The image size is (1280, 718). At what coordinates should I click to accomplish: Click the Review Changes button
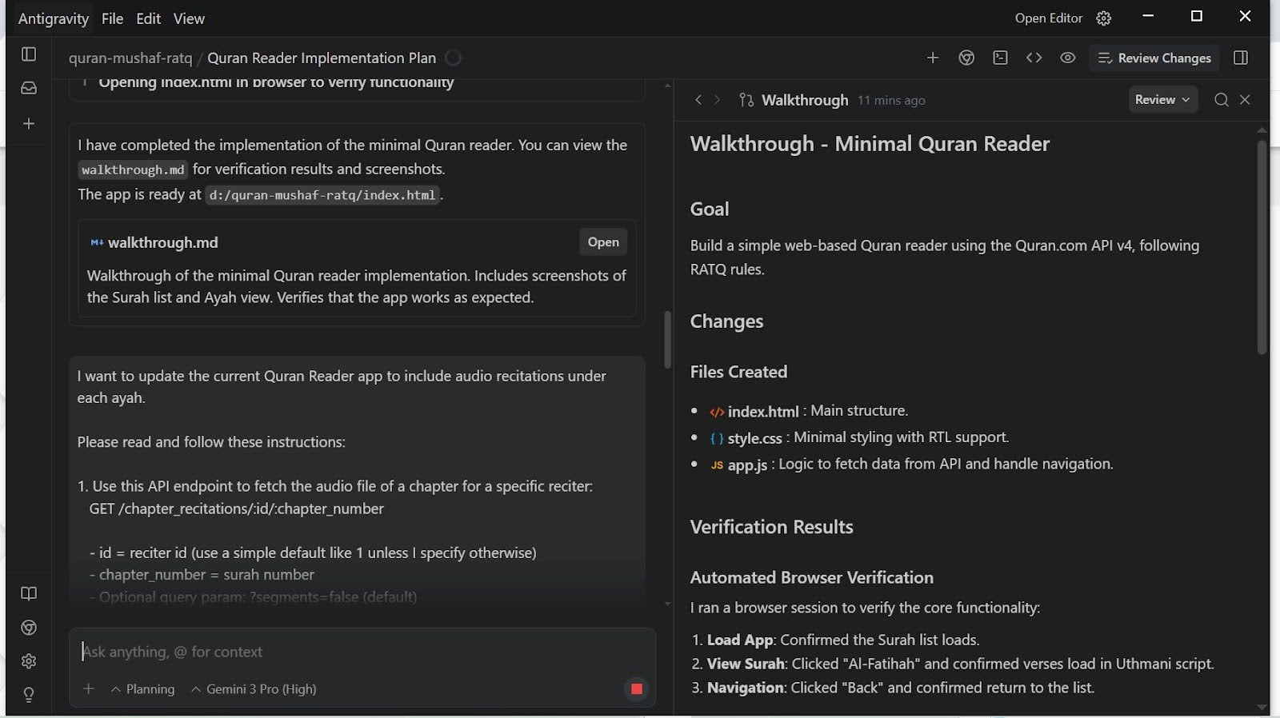[1154, 58]
